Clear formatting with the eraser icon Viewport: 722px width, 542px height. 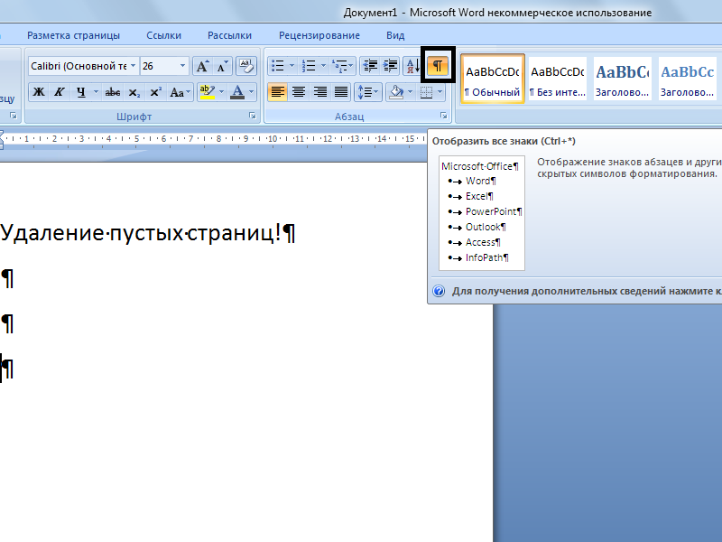click(246, 66)
